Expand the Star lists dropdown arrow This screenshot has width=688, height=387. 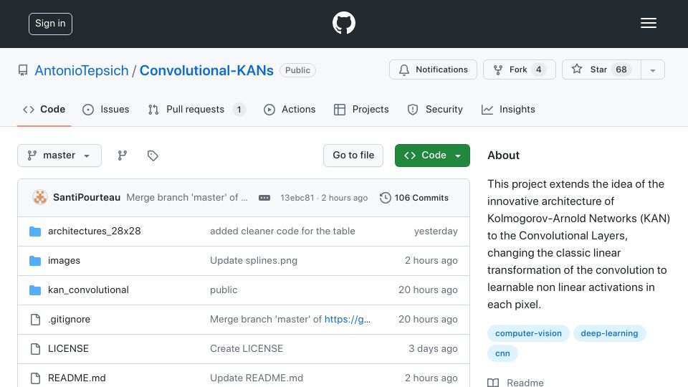[x=652, y=70]
